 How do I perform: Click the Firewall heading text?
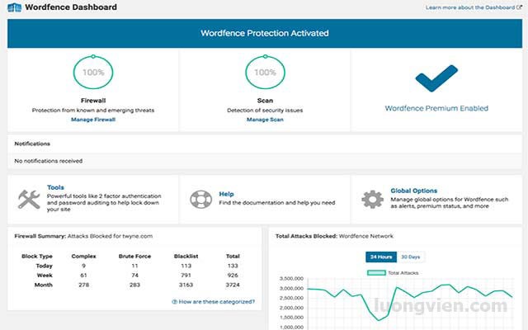93,101
